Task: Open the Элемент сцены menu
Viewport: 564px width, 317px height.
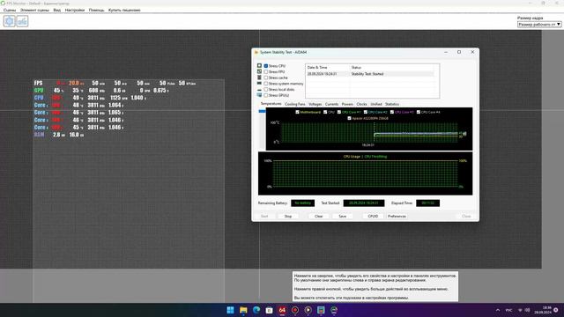Action: click(34, 10)
